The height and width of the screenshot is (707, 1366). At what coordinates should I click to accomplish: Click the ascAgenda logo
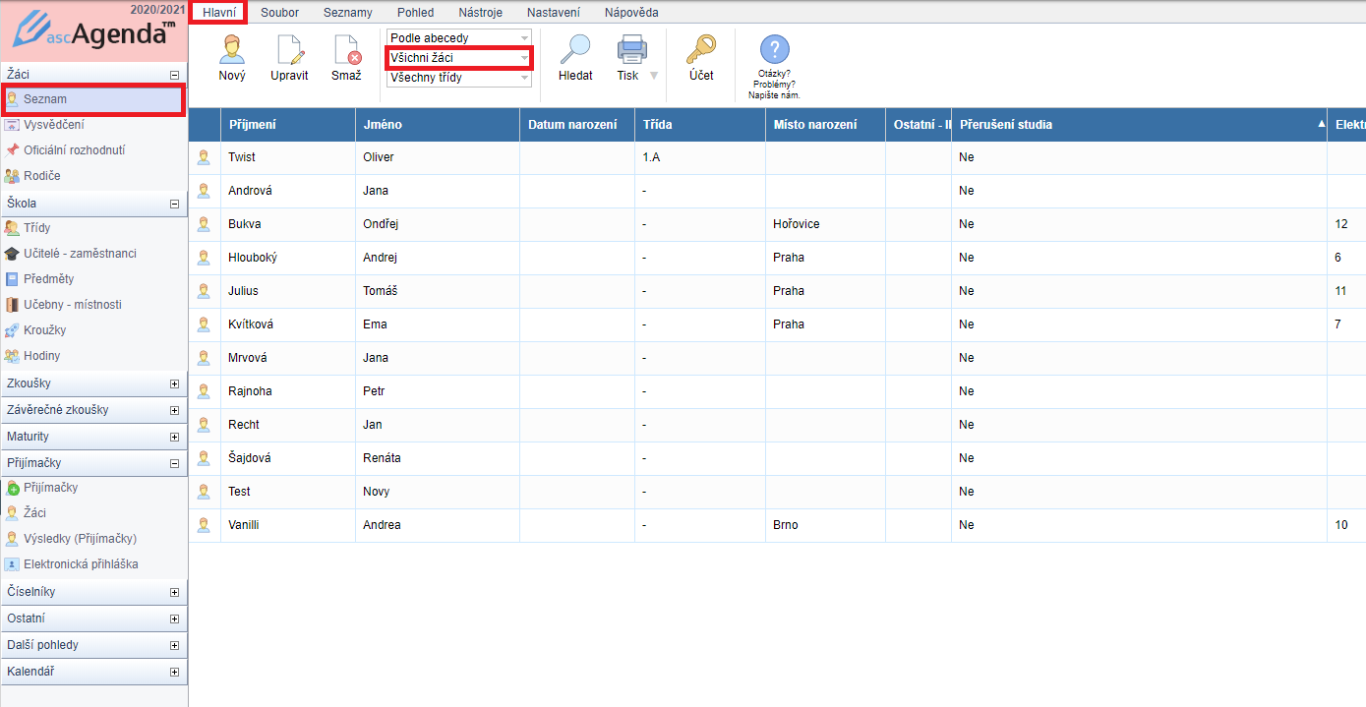94,31
